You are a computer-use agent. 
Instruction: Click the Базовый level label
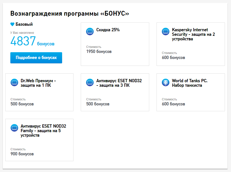tap(24, 24)
